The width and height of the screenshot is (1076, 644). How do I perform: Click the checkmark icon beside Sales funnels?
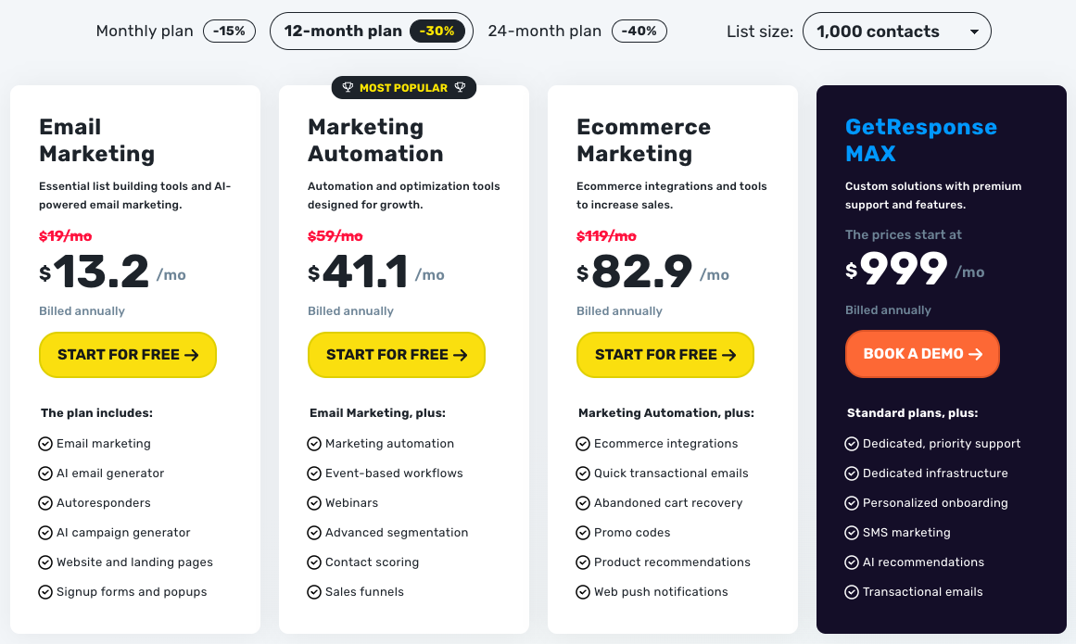pyautogui.click(x=314, y=592)
